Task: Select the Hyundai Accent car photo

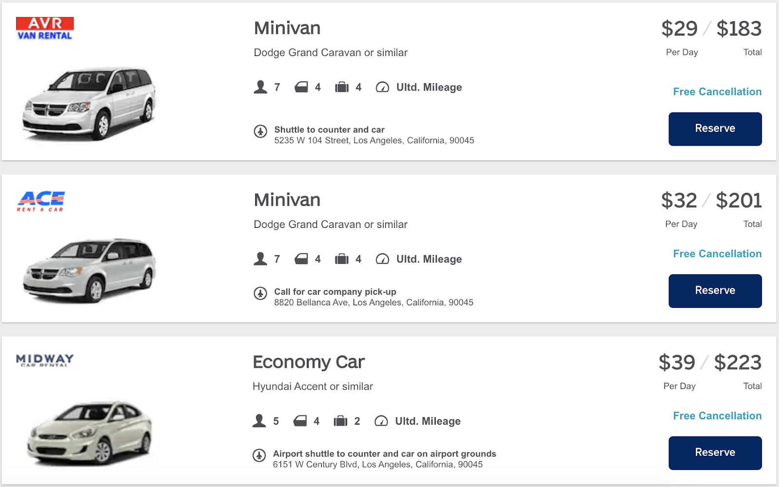Action: pyautogui.click(x=90, y=432)
